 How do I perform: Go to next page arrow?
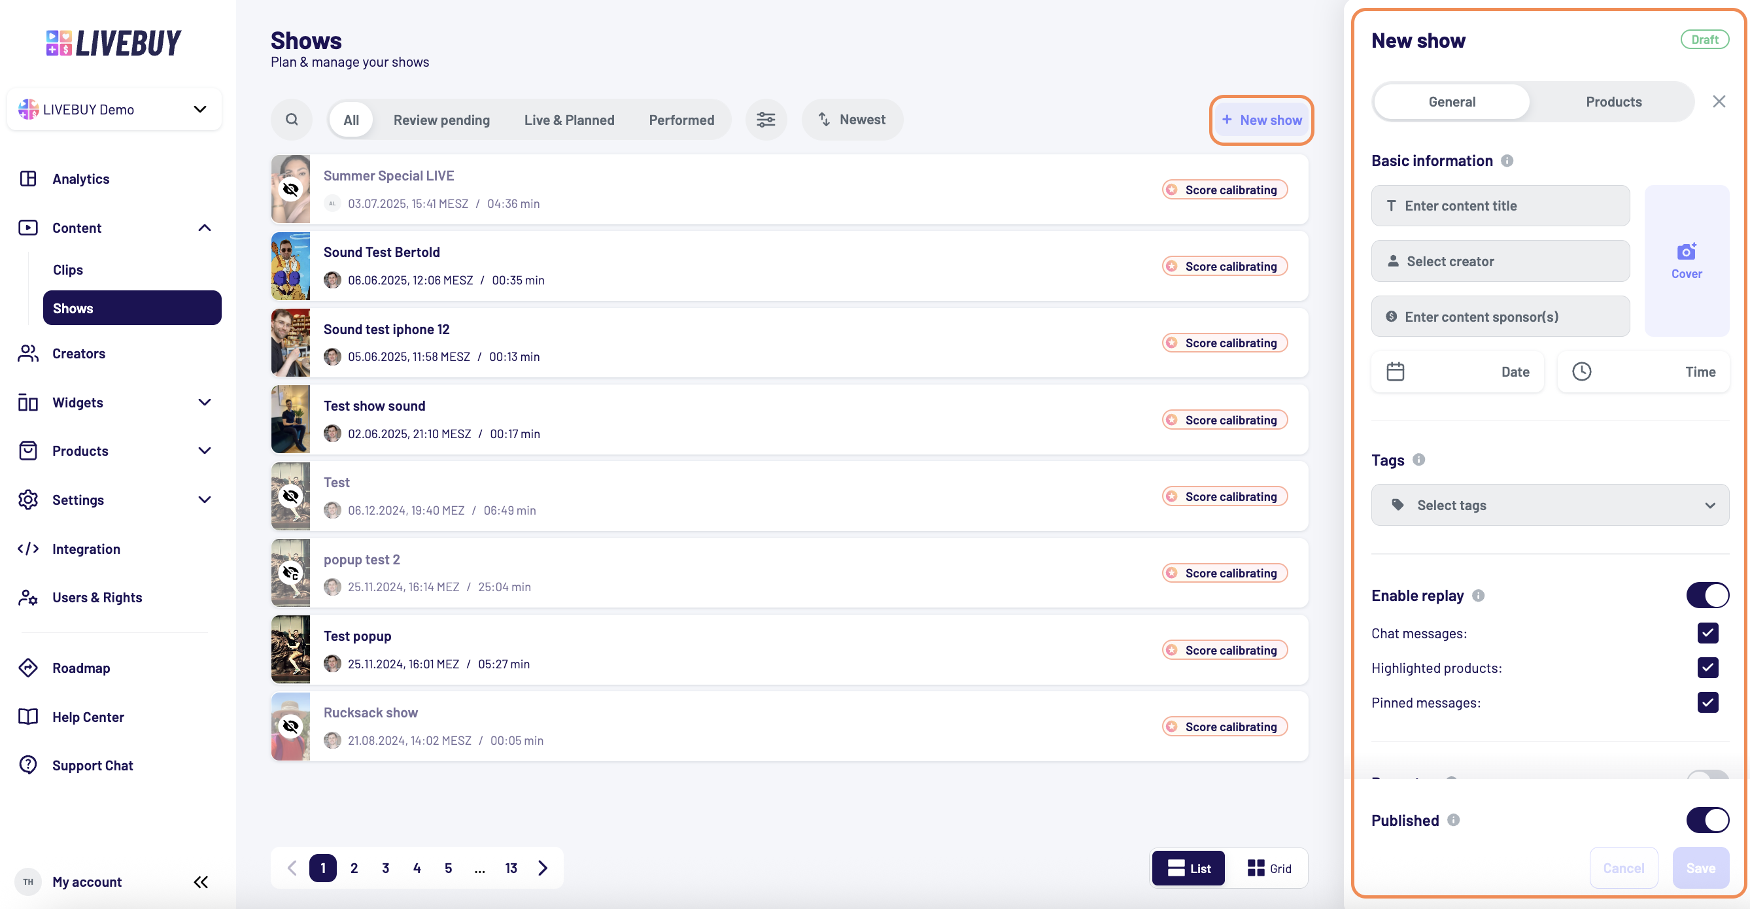[542, 868]
